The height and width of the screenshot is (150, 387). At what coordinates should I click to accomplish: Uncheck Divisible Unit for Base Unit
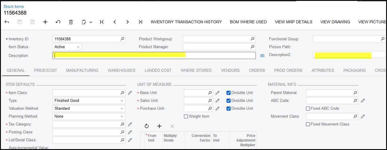pyautogui.click(x=228, y=93)
